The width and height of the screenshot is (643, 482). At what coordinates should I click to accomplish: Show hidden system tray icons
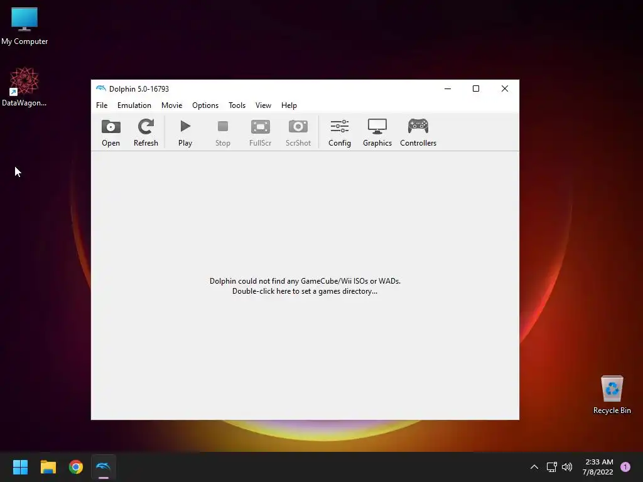(534, 467)
